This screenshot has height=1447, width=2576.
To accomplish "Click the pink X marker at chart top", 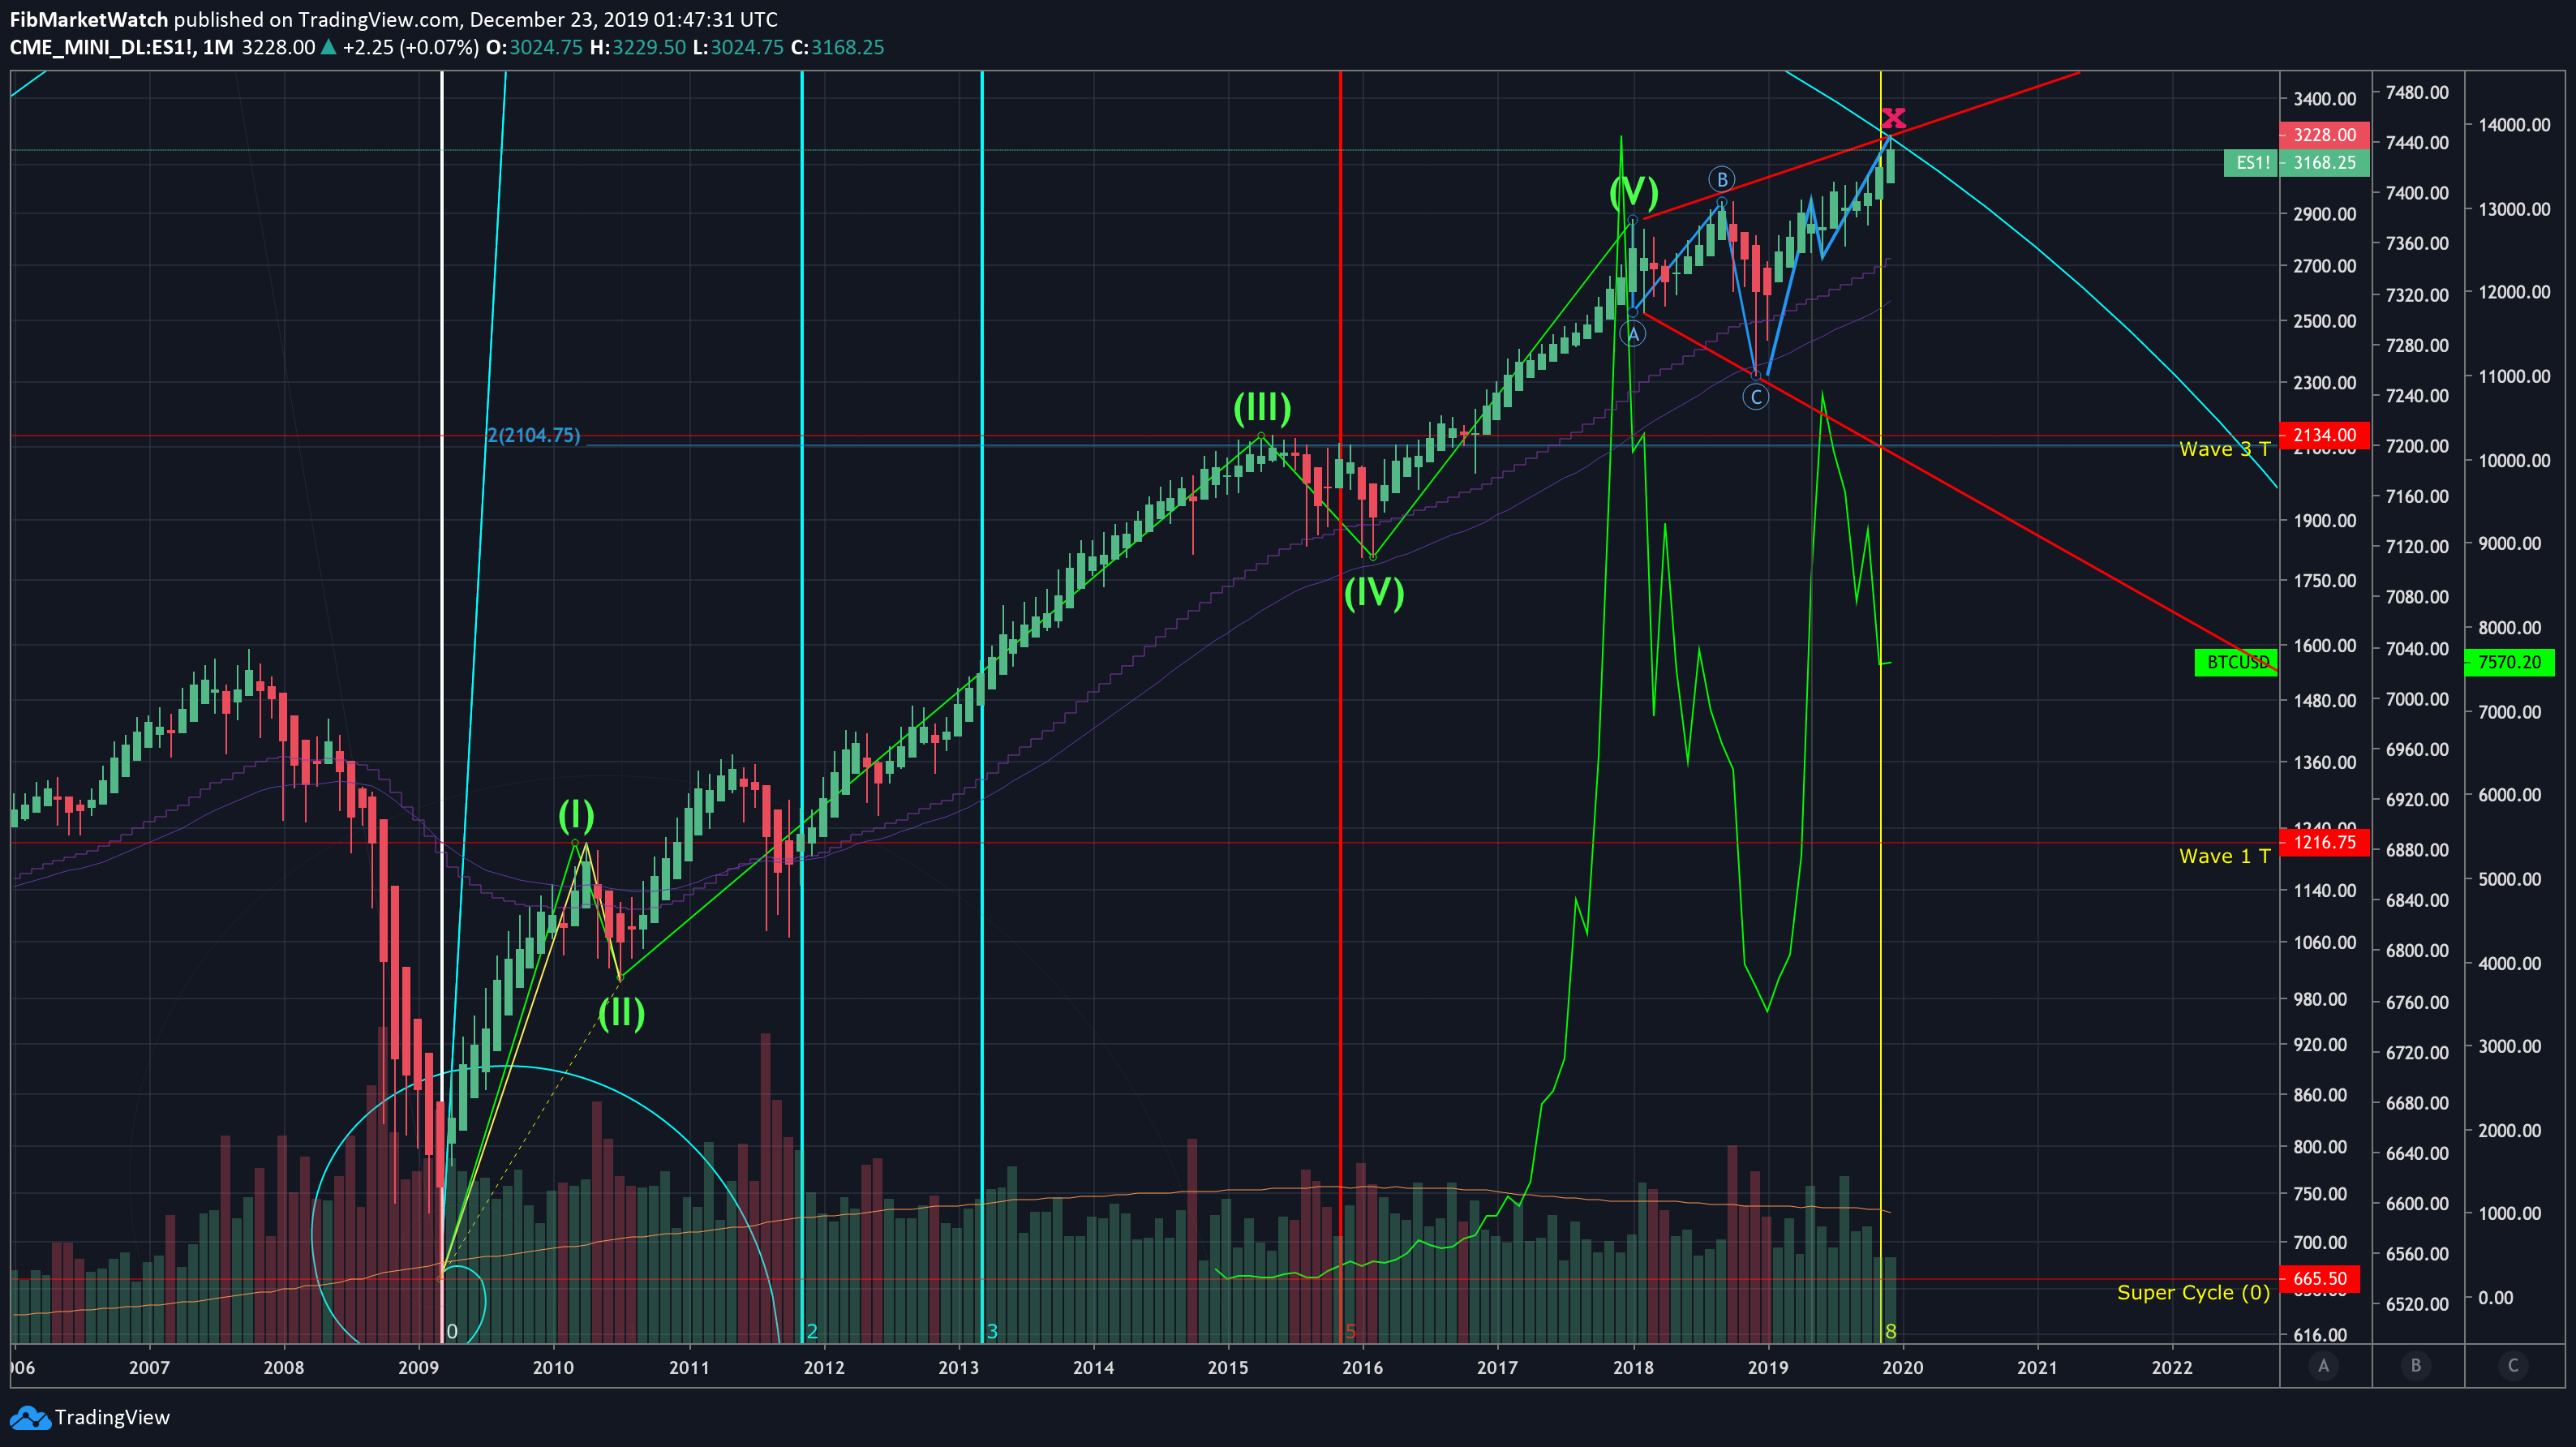I will (x=1893, y=118).
